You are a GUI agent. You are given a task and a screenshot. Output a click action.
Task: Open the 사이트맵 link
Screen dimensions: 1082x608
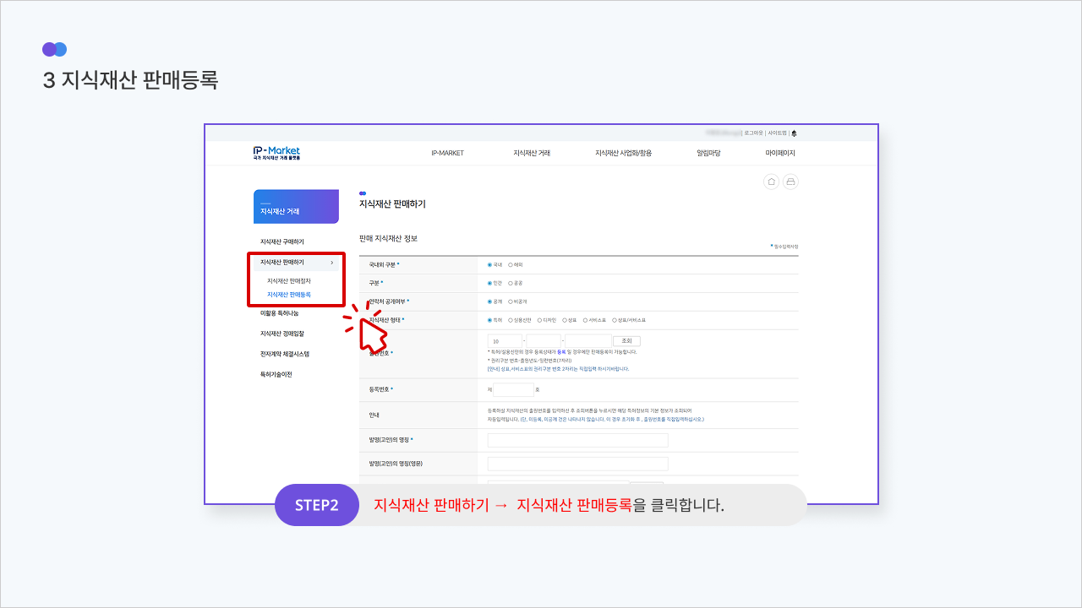coord(777,133)
